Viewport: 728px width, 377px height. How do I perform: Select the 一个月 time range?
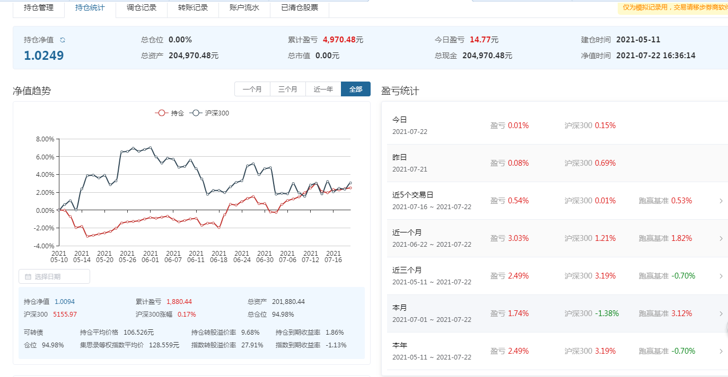[x=252, y=89]
